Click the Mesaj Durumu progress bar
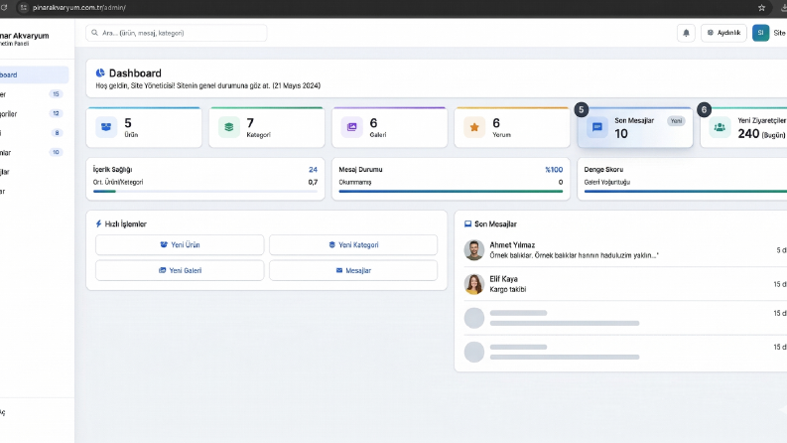787x443 pixels. coord(451,192)
